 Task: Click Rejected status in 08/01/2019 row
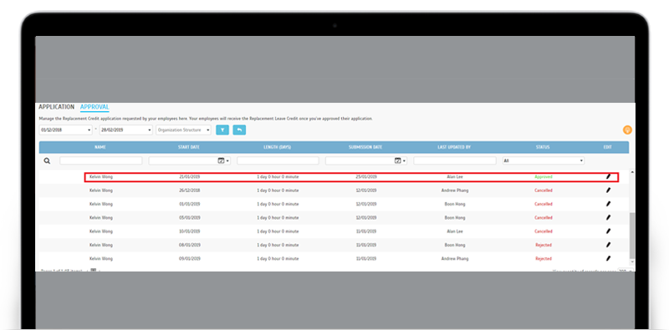[544, 245]
